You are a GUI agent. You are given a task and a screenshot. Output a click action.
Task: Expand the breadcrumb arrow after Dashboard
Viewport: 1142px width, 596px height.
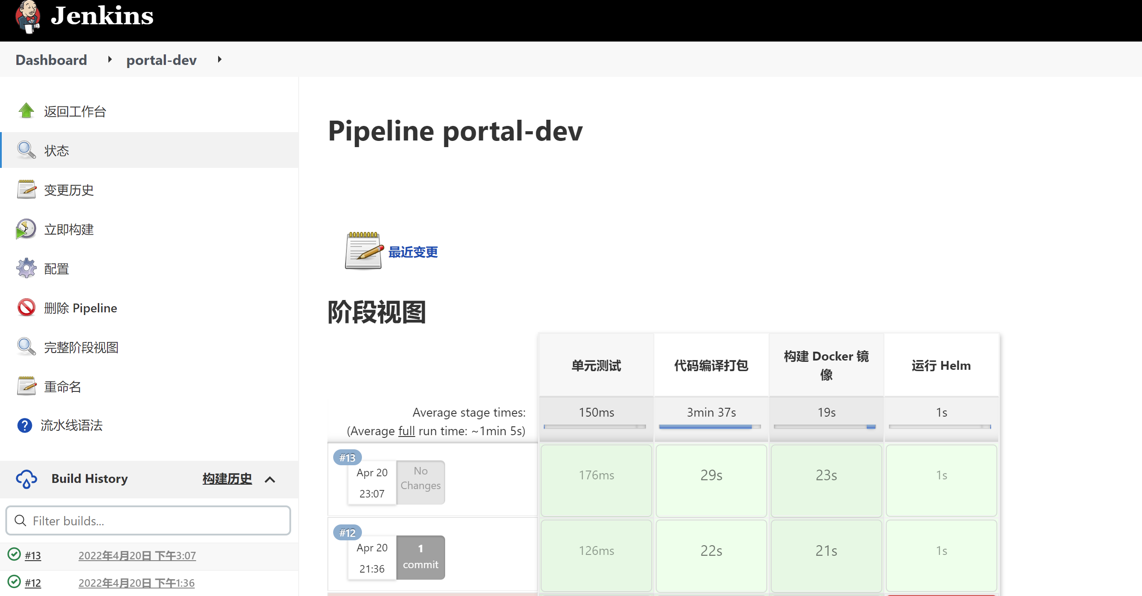pos(109,60)
